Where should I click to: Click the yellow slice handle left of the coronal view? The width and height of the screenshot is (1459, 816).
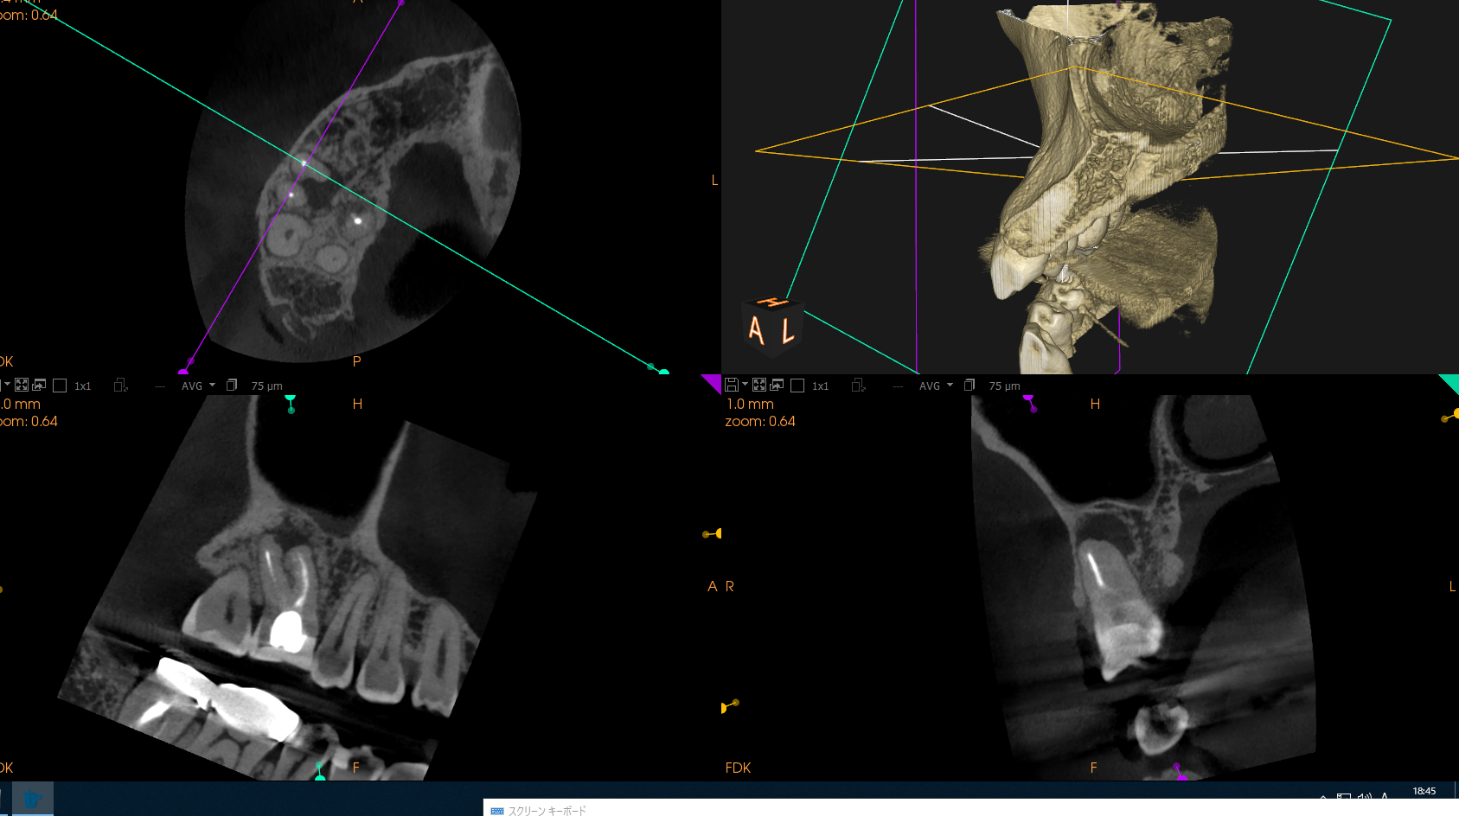713,534
